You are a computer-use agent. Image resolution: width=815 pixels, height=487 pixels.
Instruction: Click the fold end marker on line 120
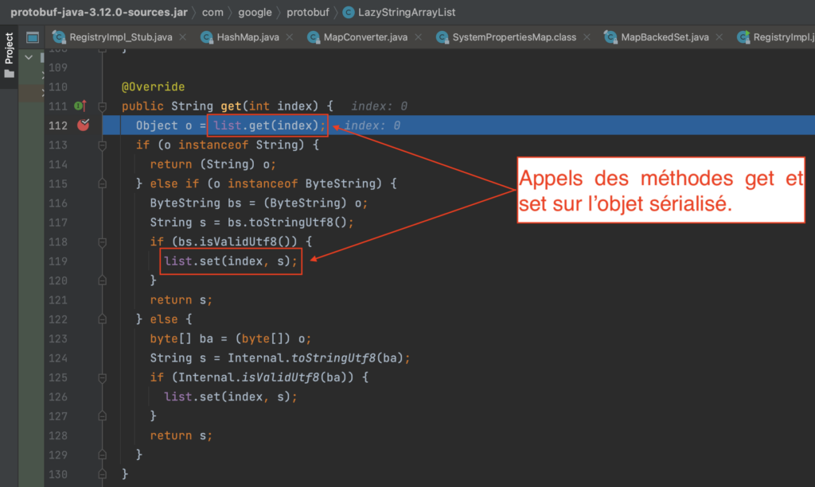click(103, 280)
